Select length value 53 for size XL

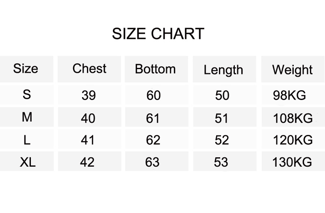[221, 162]
